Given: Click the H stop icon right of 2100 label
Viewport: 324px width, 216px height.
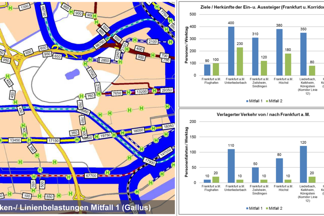Looking at the screenshot, I should tap(170, 42).
